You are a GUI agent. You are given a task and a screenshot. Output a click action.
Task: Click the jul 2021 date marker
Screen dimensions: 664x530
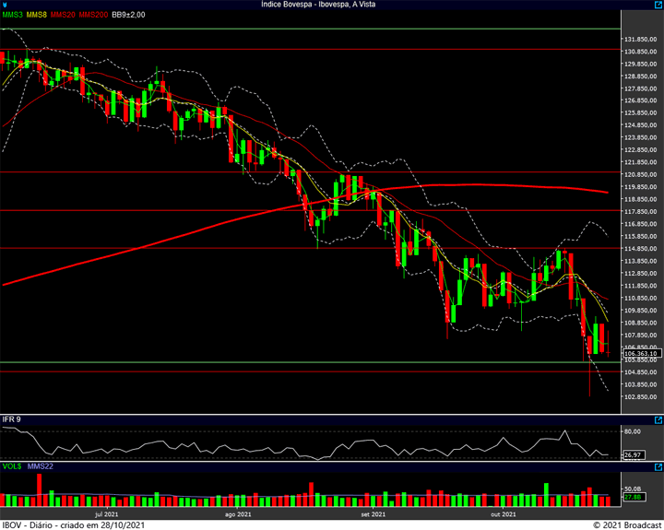coord(107,514)
